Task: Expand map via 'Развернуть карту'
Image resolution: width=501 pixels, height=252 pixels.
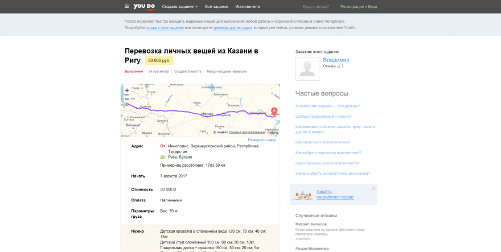Action: 261,140
